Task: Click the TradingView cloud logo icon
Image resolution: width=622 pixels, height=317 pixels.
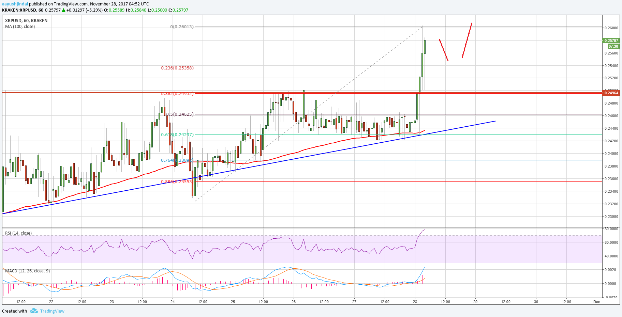Action: (x=34, y=311)
